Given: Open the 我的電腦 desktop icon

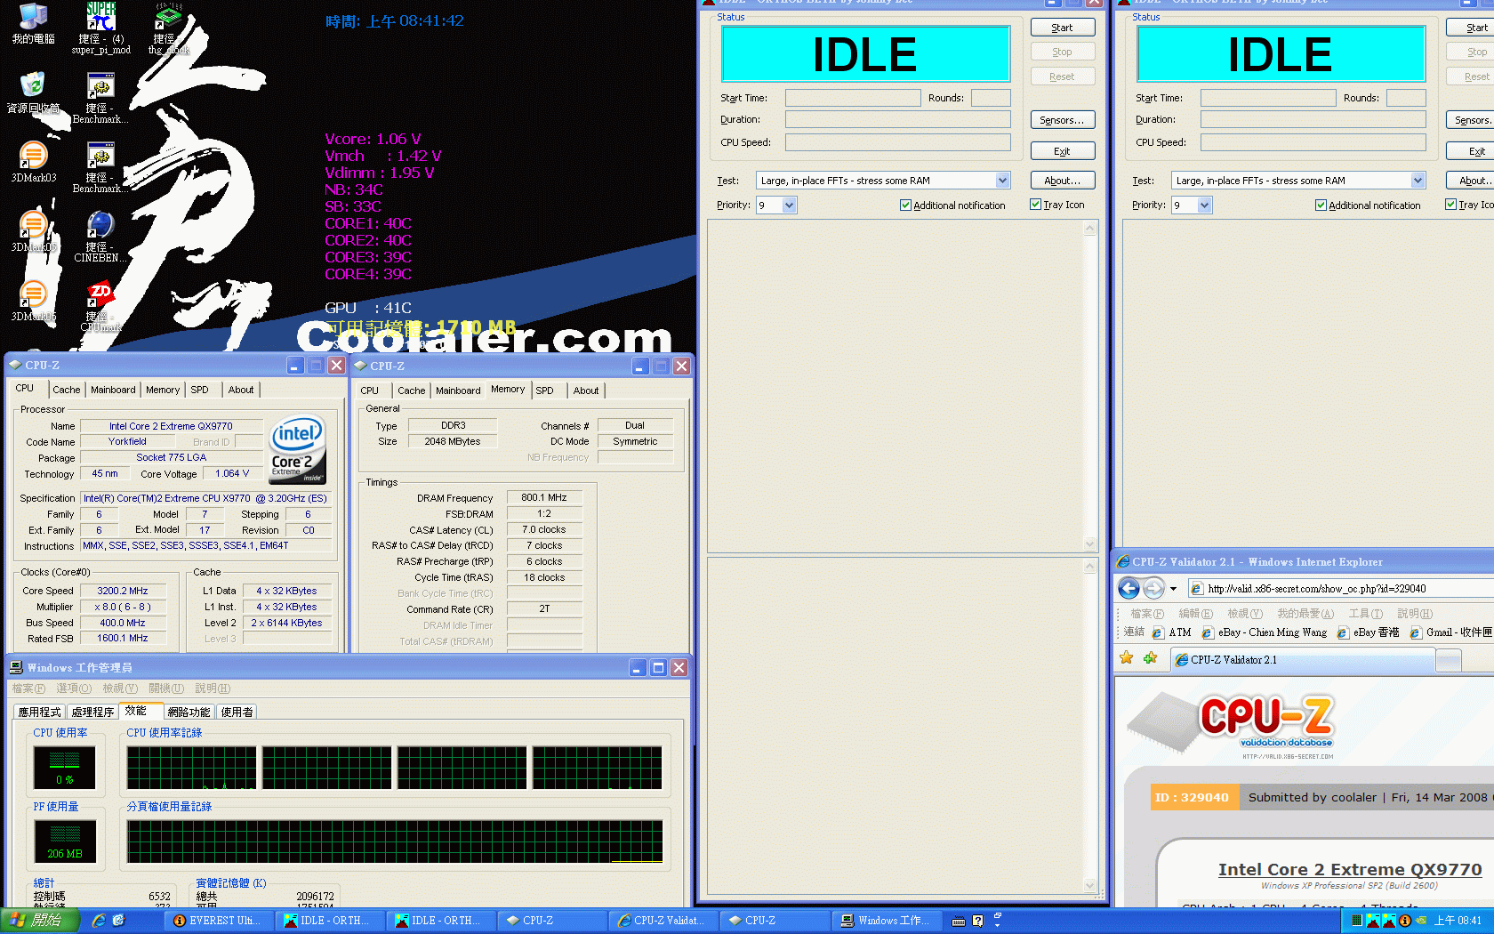Looking at the screenshot, I should 33,23.
